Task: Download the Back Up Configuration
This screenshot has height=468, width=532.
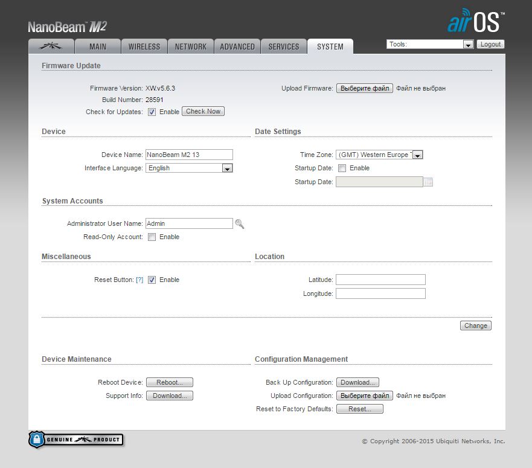Action: click(x=357, y=382)
